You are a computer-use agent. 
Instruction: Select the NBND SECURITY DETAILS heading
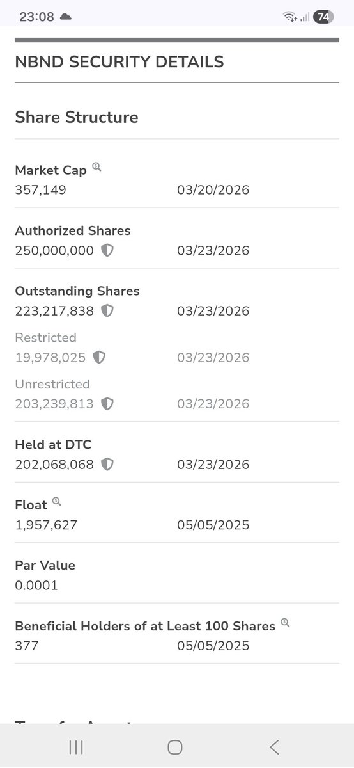(x=119, y=62)
